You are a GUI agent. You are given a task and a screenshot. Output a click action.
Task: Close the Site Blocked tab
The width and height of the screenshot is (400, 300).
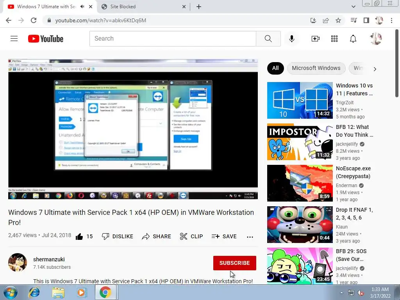(x=184, y=7)
